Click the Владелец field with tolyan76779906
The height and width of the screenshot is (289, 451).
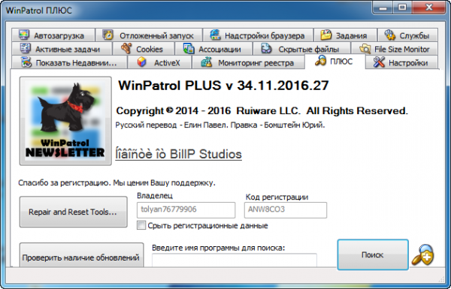[186, 209]
